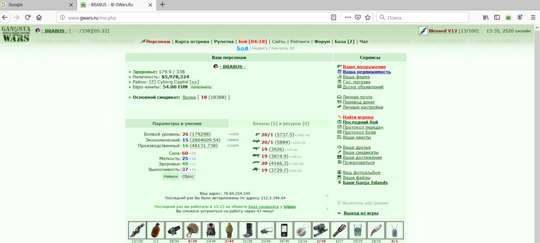Reload the page with refresh icon
The height and width of the screenshot is (243, 540).
pyautogui.click(x=28, y=17)
